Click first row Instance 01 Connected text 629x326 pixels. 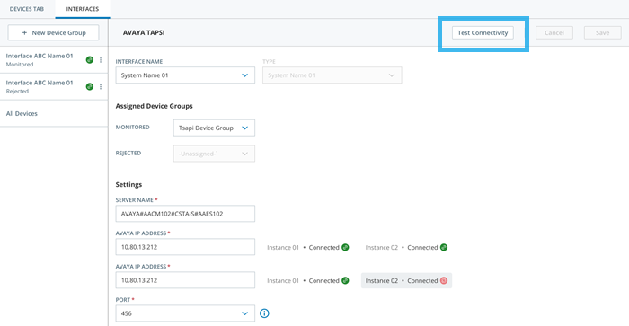[304, 247]
